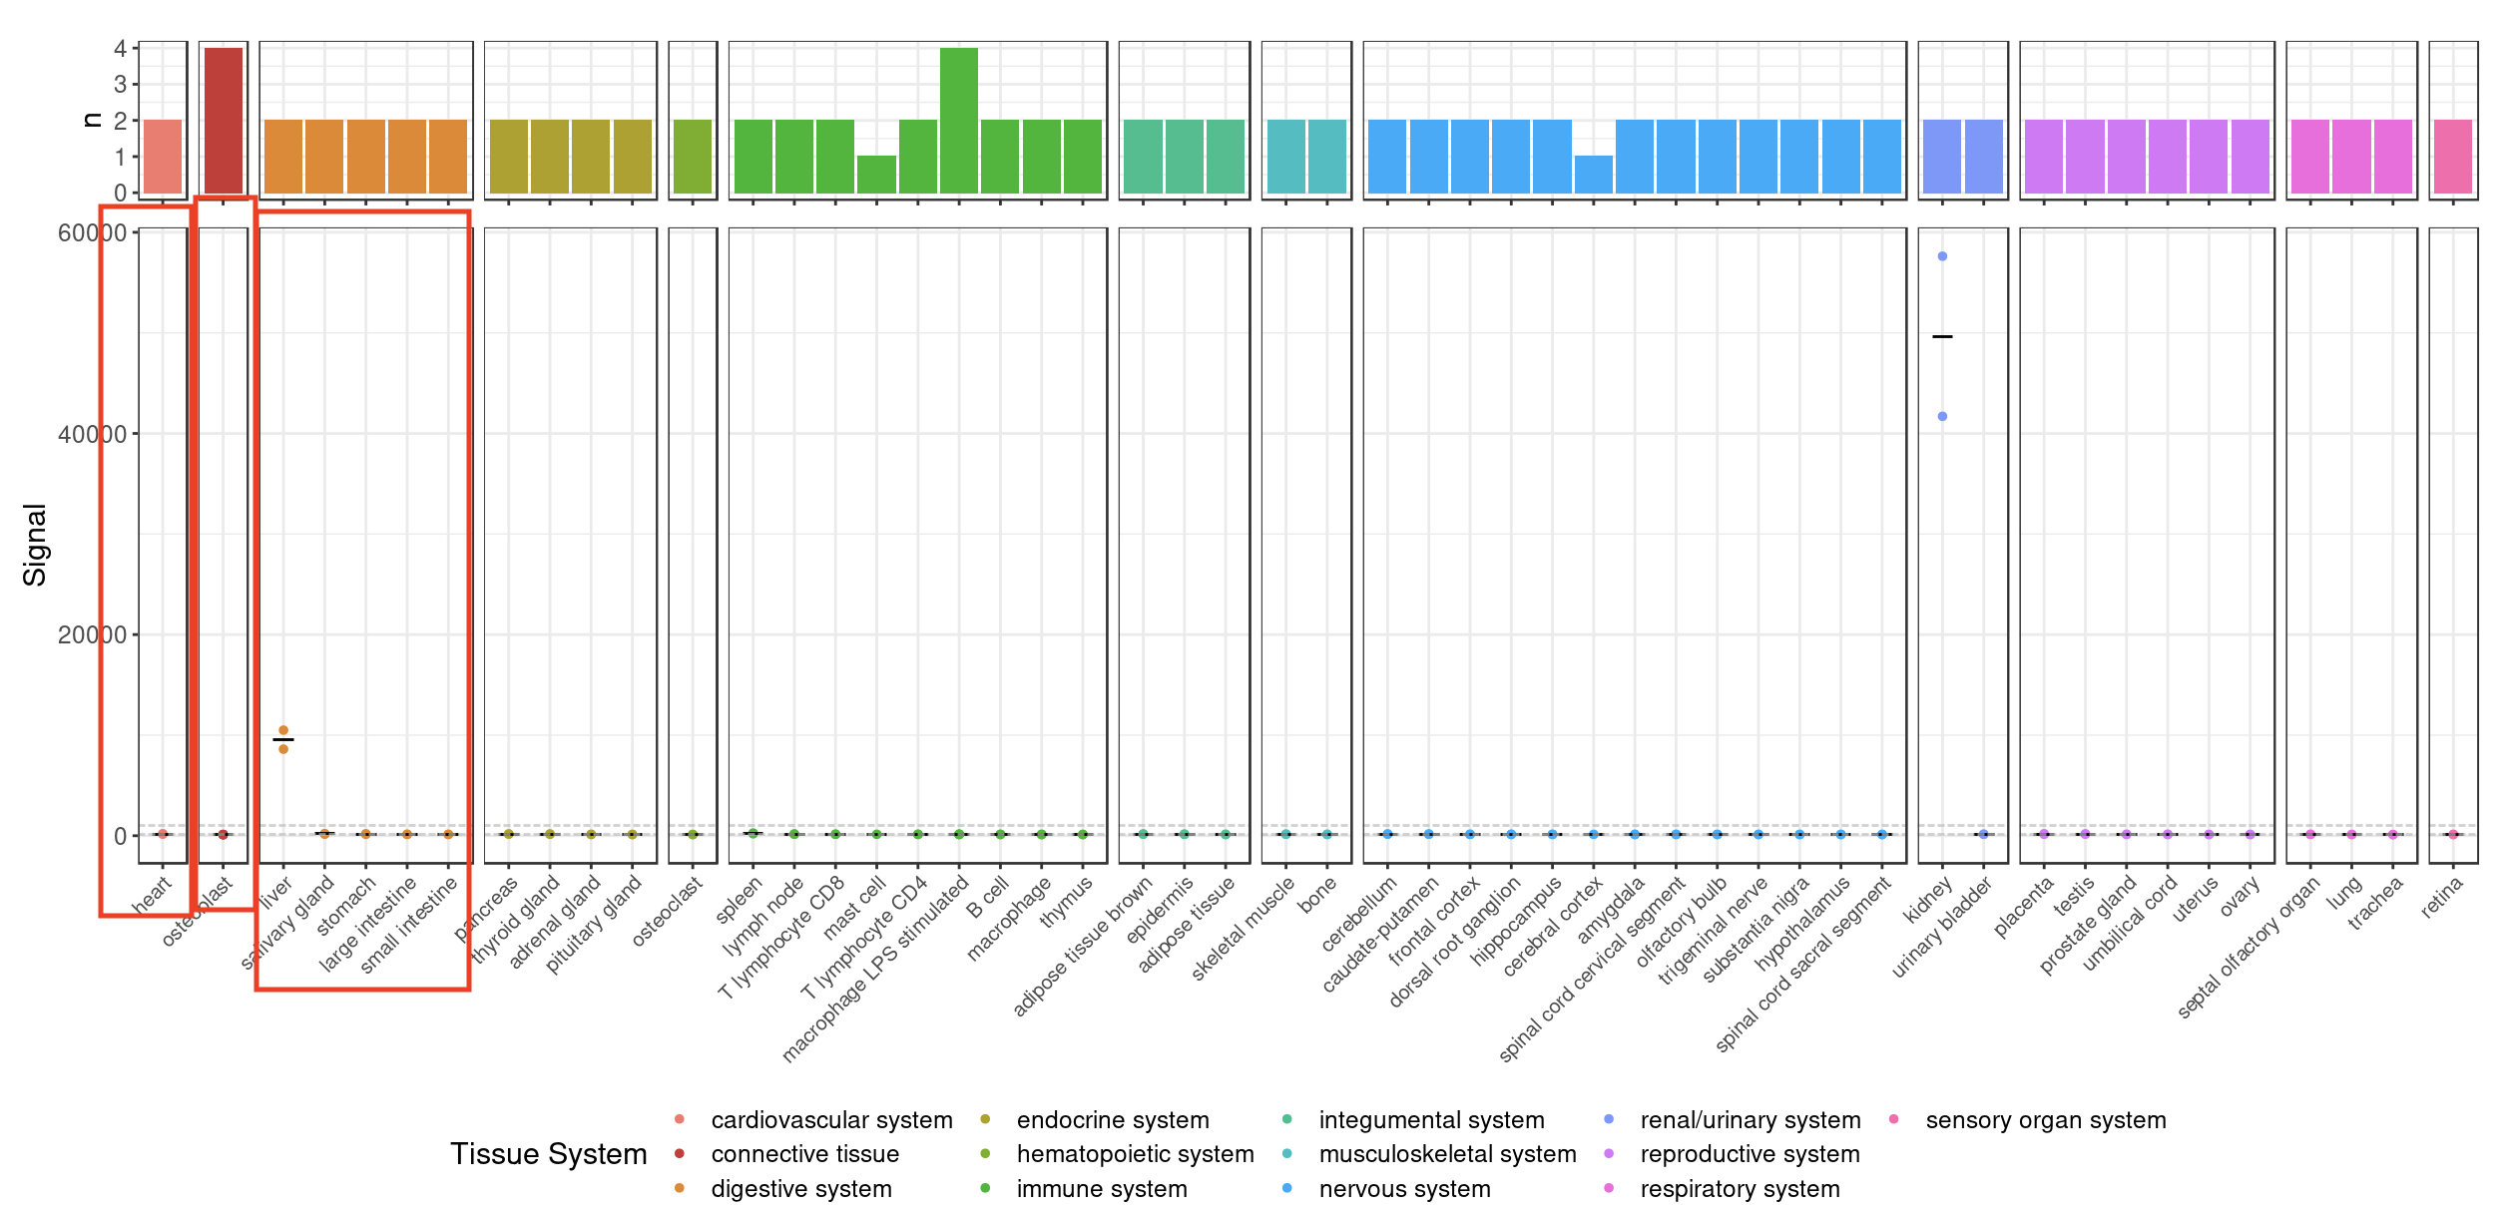
Task: Click the tall macrophage LPS stimulated bar
Action: pos(958,120)
